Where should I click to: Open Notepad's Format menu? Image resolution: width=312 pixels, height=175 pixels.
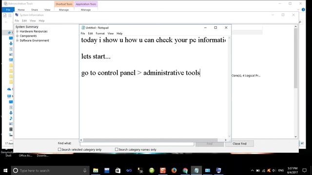100,34
